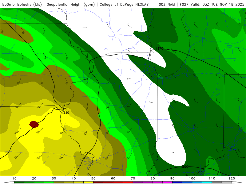Click the "F027" forecast hour text
Image resolution: width=246 pixels, height=184 pixels.
click(x=184, y=5)
